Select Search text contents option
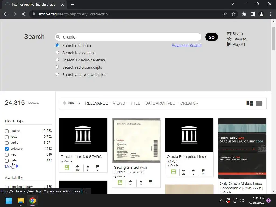 (57, 53)
